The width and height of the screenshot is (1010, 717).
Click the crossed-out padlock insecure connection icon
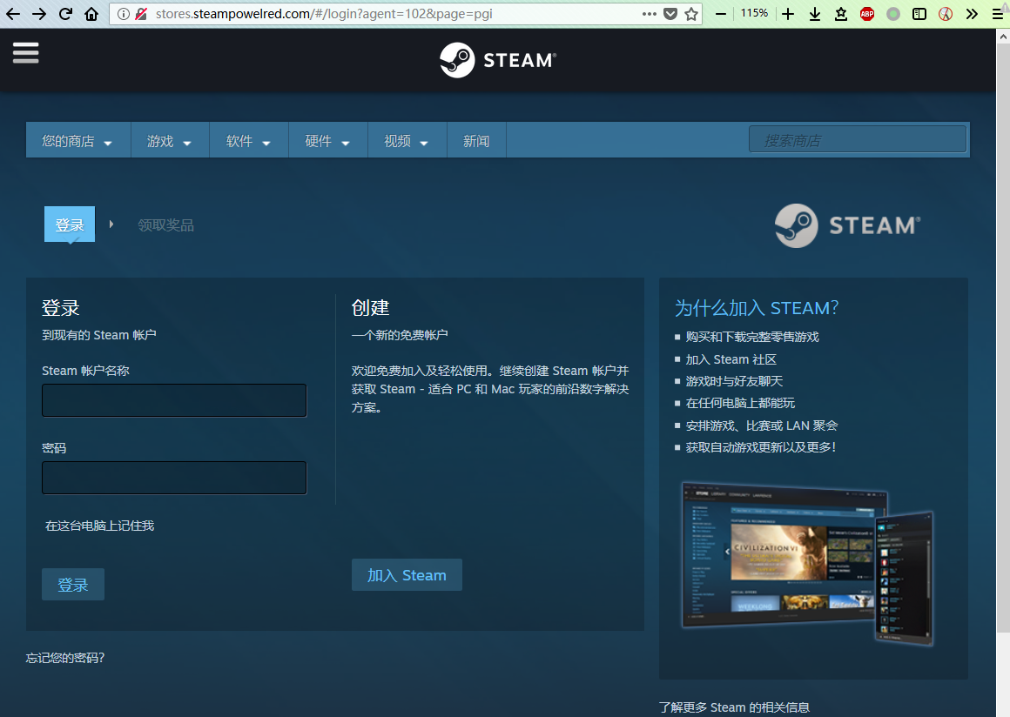[x=141, y=14]
